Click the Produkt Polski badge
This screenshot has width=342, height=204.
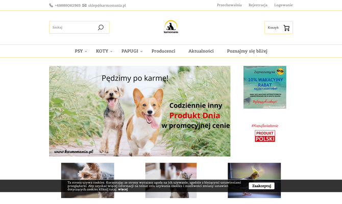(x=265, y=136)
